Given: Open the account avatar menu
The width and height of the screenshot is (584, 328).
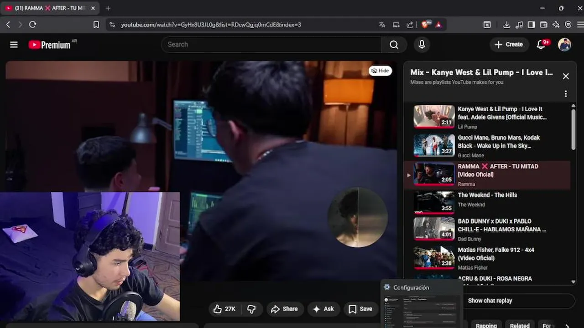Looking at the screenshot, I should point(564,45).
